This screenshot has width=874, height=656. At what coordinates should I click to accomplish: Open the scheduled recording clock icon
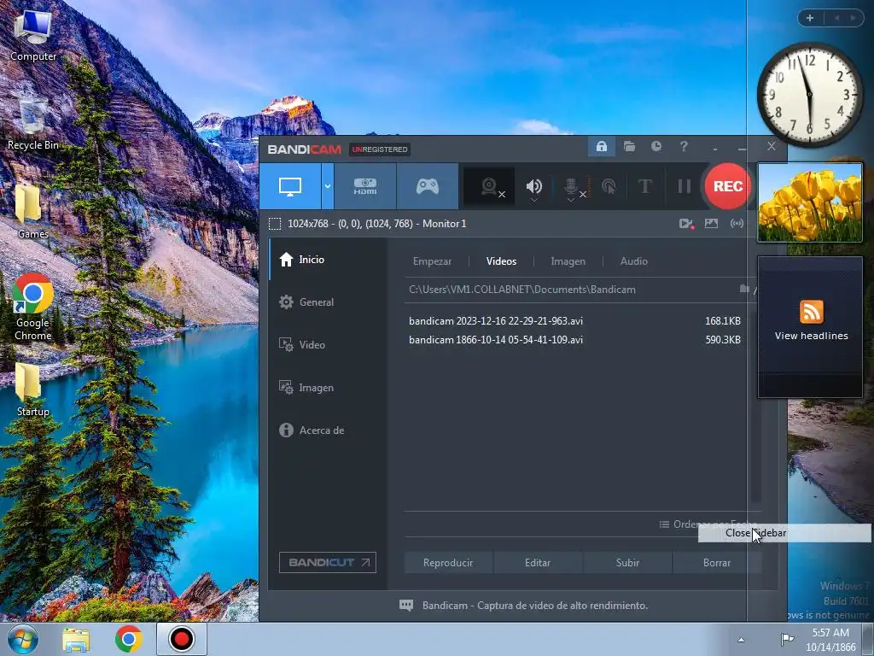click(656, 146)
